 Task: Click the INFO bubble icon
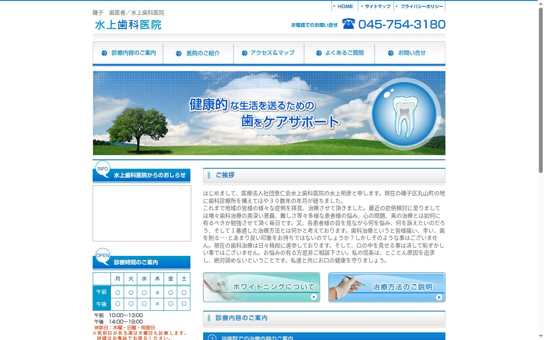click(x=102, y=169)
